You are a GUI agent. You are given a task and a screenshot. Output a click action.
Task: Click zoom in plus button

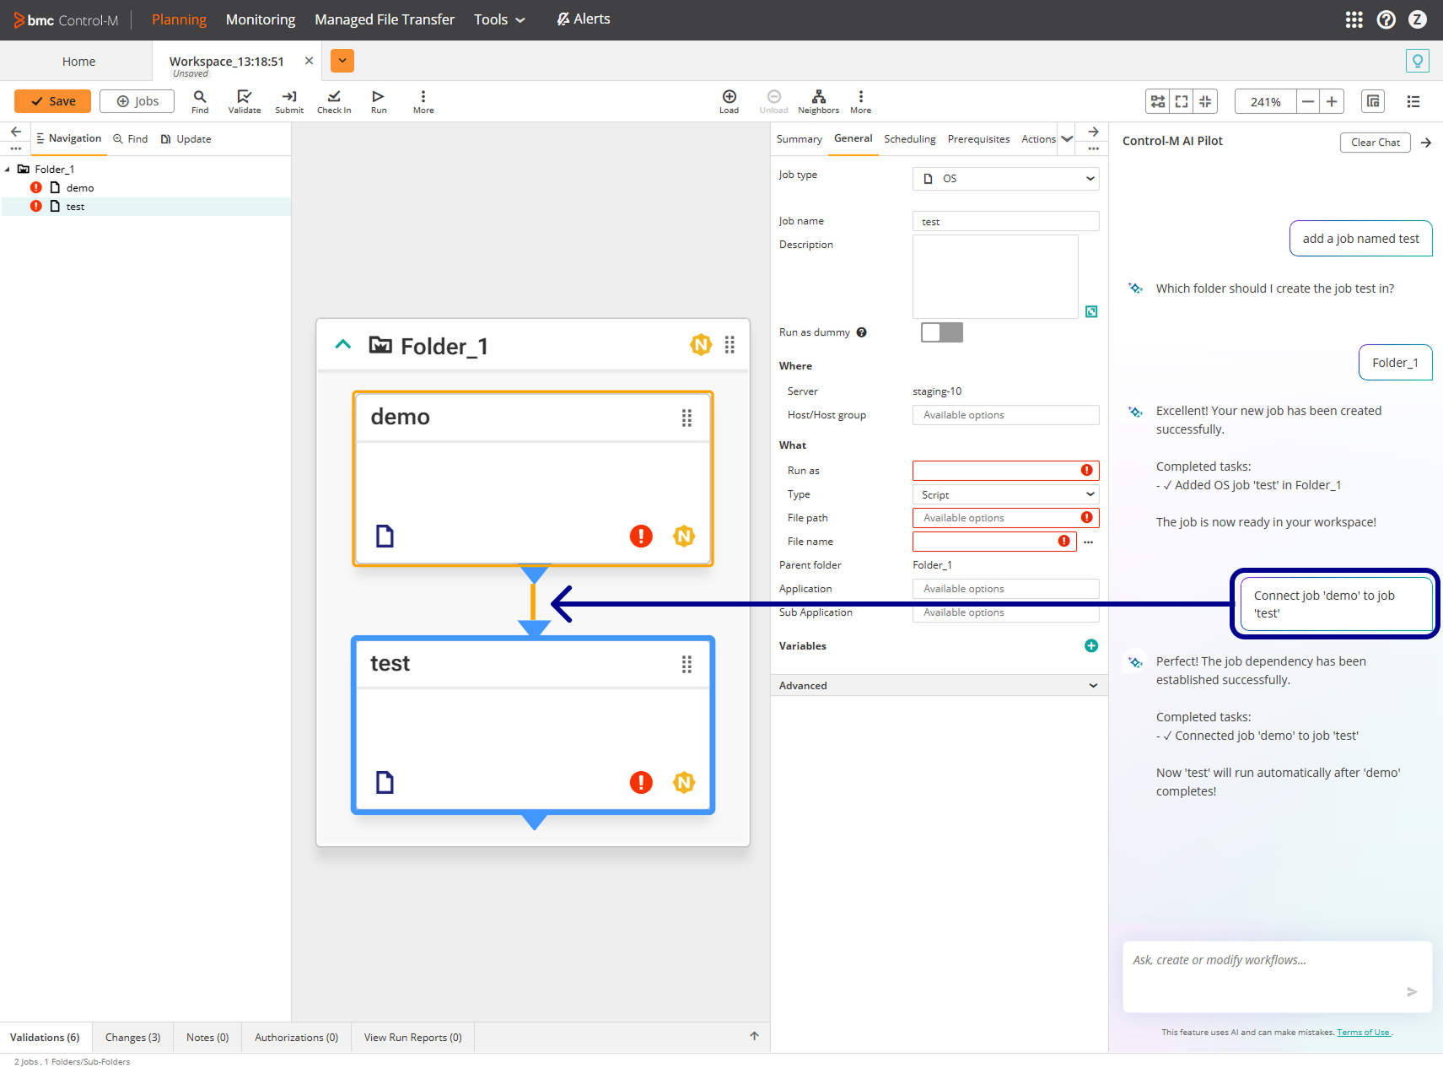tap(1332, 102)
